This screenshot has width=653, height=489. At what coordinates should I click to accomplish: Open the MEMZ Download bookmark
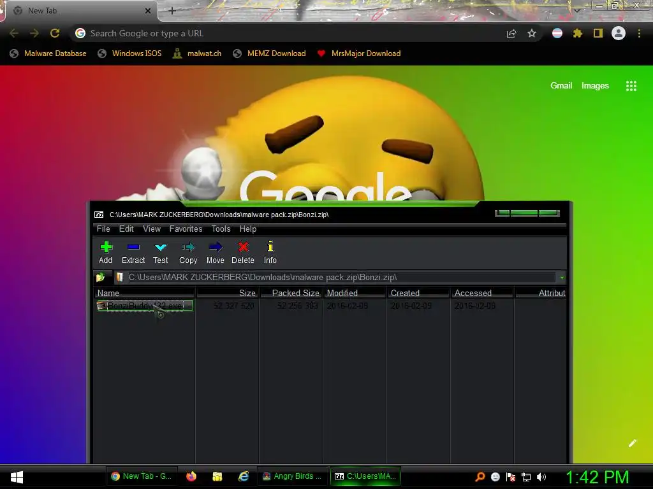pyautogui.click(x=270, y=53)
